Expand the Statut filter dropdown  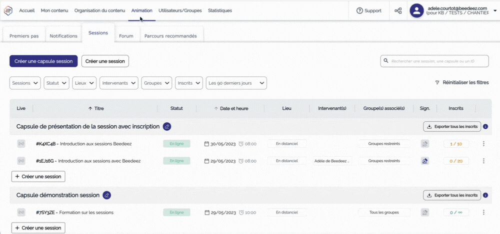(56, 83)
